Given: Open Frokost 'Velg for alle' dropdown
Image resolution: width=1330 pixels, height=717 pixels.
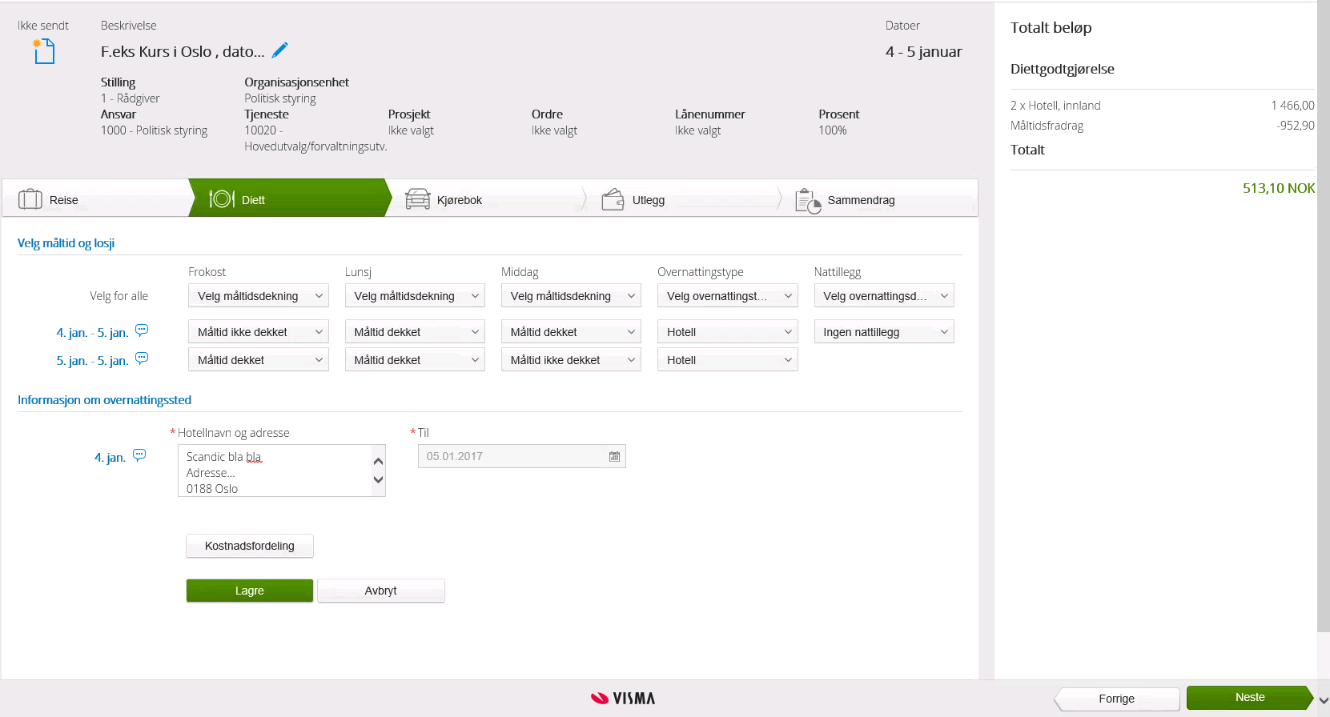Looking at the screenshot, I should point(259,296).
